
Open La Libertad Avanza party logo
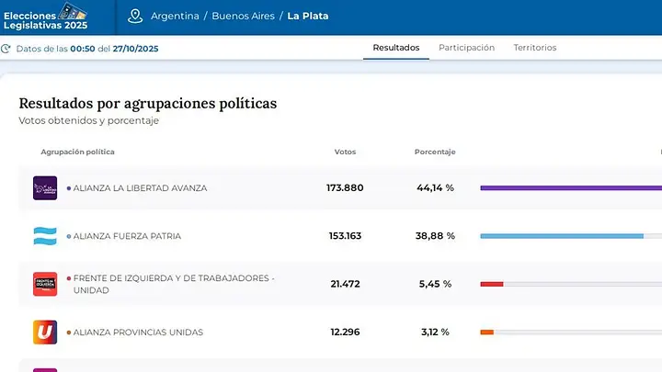45,187
